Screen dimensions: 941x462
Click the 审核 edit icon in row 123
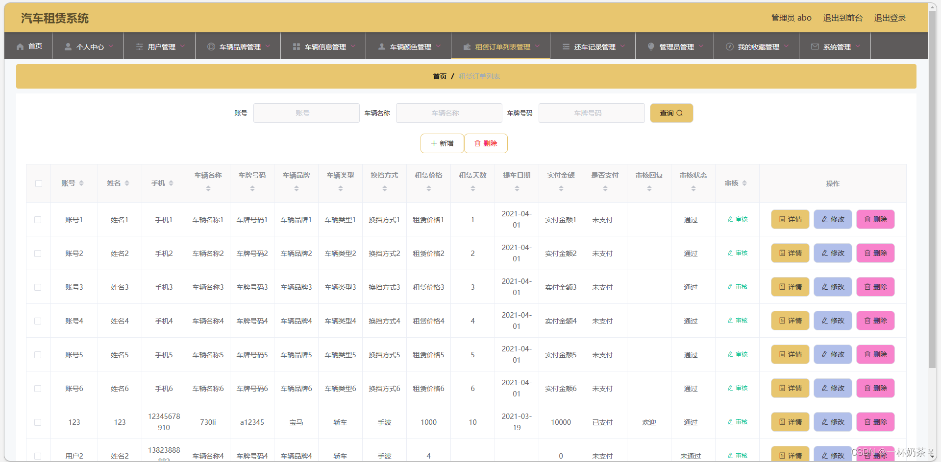[x=730, y=422]
